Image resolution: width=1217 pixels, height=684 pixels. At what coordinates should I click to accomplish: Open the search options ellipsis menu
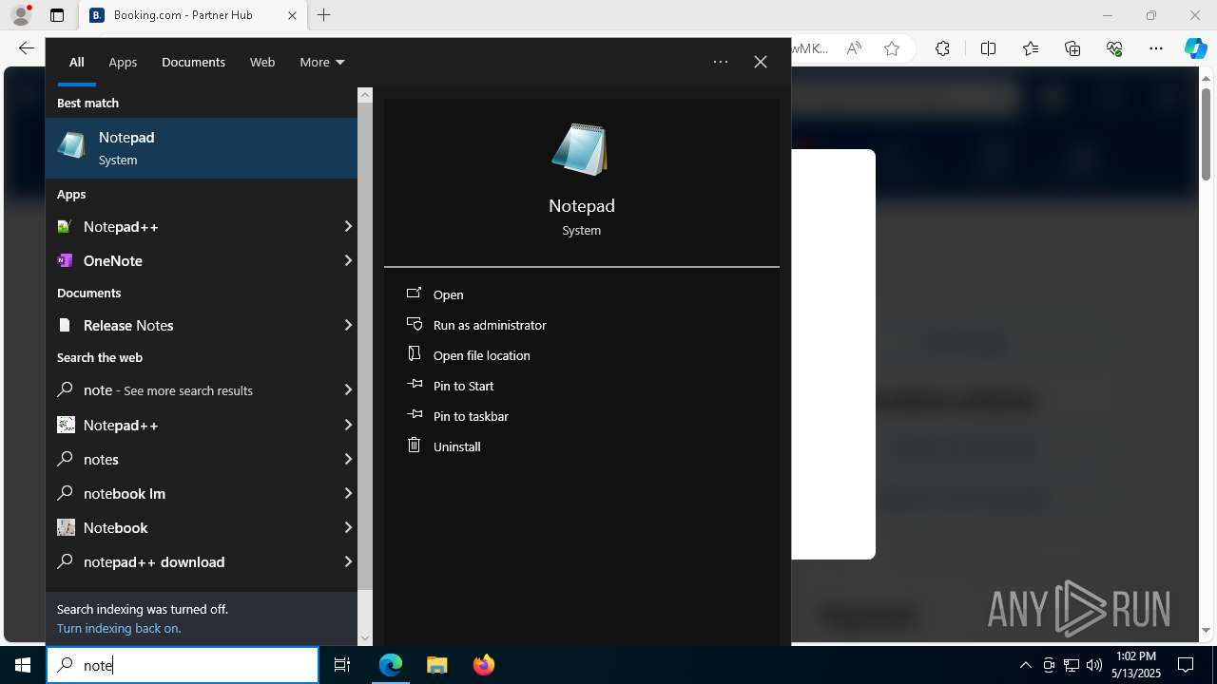tap(721, 62)
